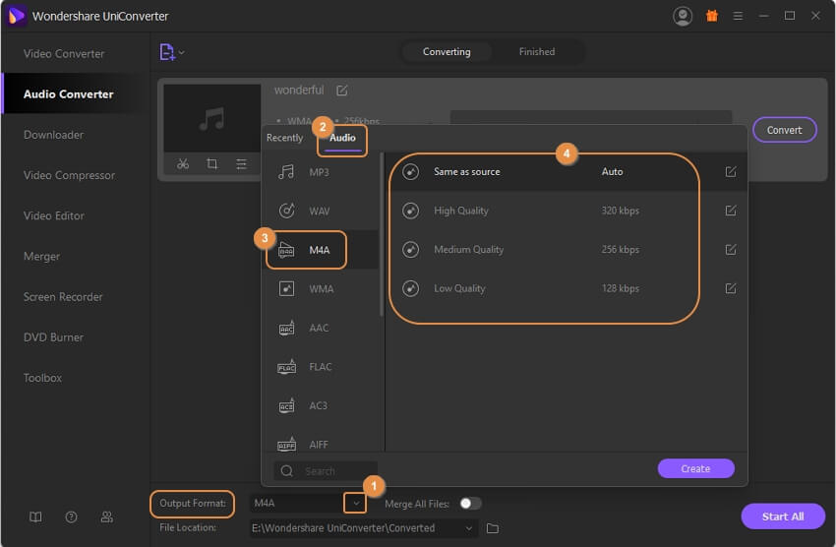Click the crop icon under thumbnail
836x547 pixels.
click(x=212, y=164)
